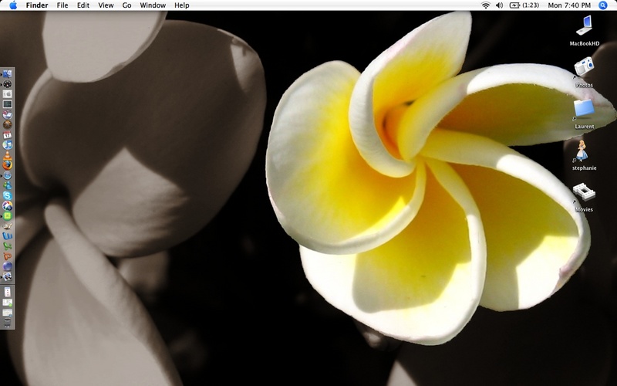The image size is (617, 386).
Task: Click the Spotlight search icon
Action: (603, 5)
